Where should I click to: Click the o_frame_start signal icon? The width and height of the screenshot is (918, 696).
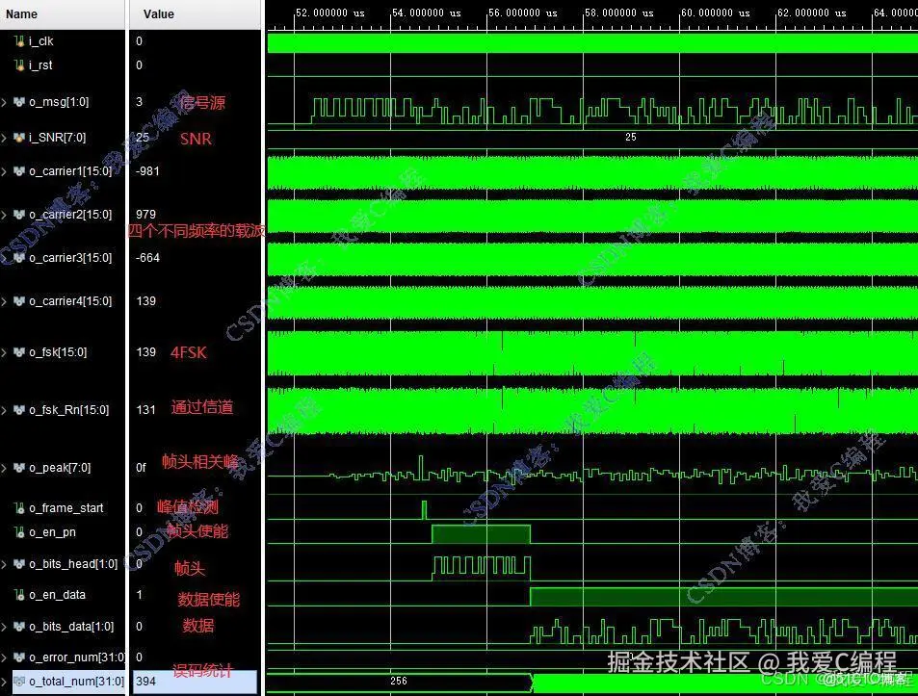coord(19,508)
